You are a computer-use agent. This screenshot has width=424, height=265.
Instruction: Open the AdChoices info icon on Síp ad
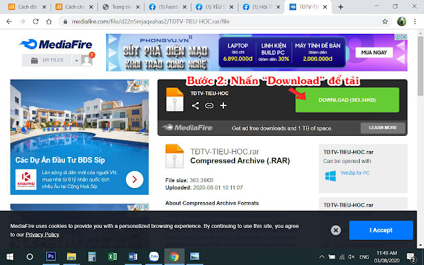tap(139, 82)
